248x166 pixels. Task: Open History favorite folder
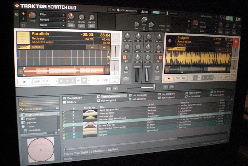(x=69, y=102)
